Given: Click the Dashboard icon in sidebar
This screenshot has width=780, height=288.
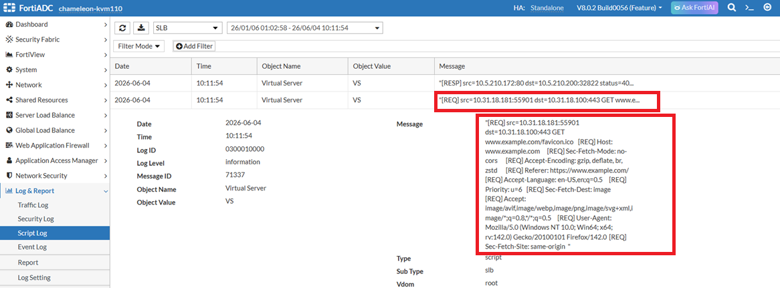Looking at the screenshot, I should click(9, 24).
